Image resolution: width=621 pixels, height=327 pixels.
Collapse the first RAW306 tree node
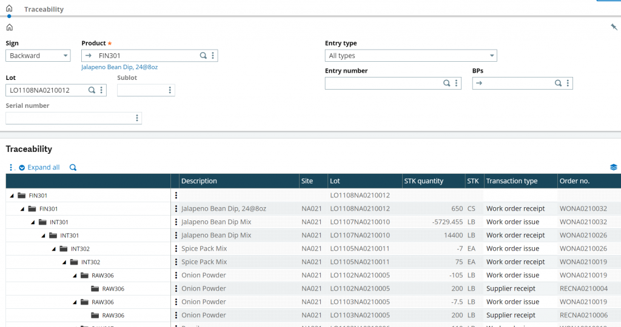click(75, 276)
